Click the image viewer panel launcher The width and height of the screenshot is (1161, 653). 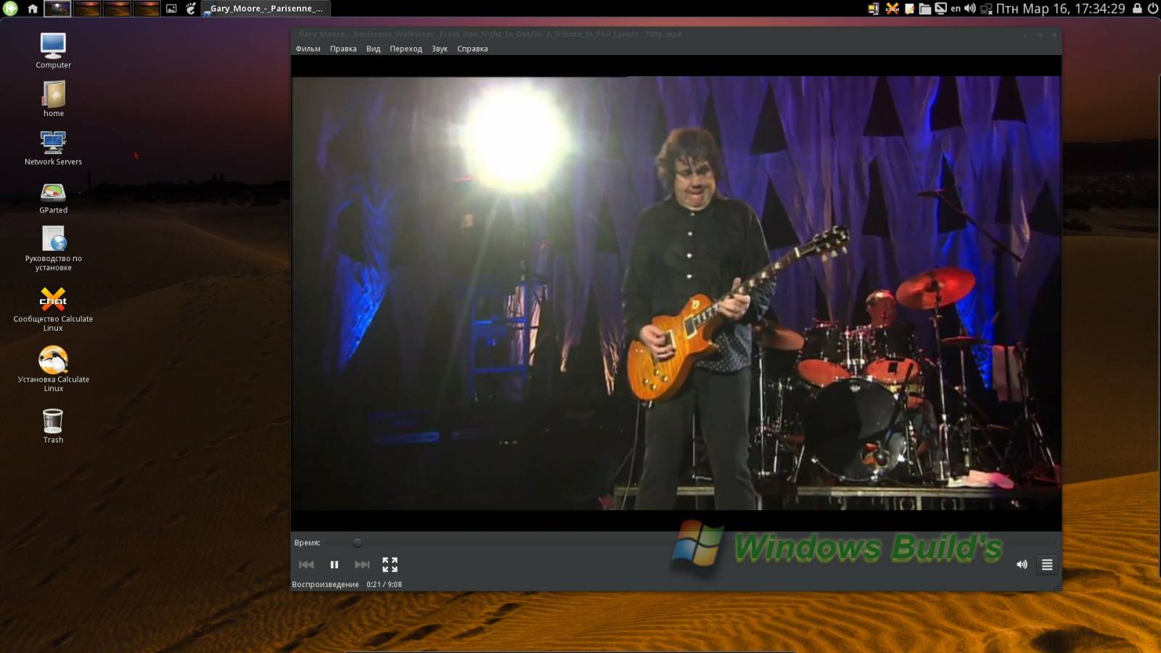coord(171,9)
